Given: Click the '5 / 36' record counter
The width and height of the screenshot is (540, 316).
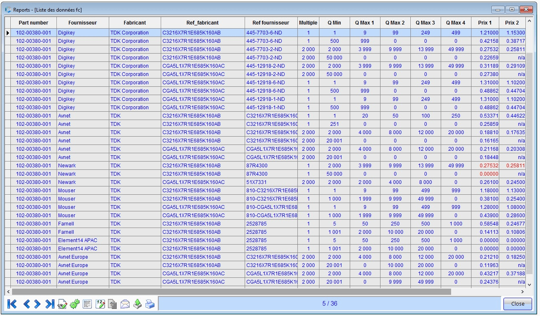Looking at the screenshot, I should tap(330, 304).
